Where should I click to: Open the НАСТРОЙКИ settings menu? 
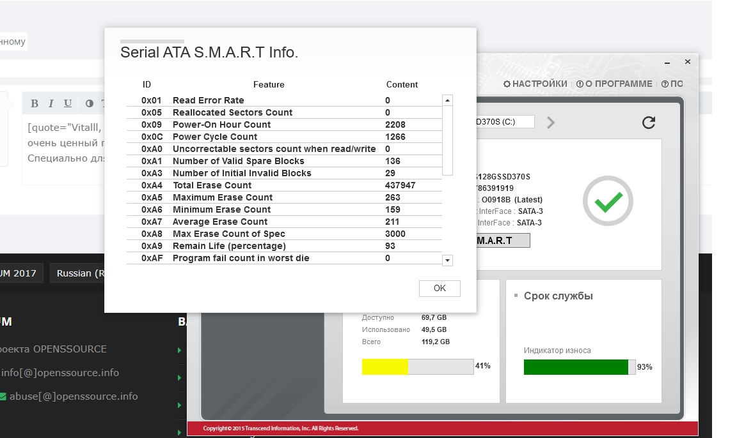pyautogui.click(x=535, y=84)
